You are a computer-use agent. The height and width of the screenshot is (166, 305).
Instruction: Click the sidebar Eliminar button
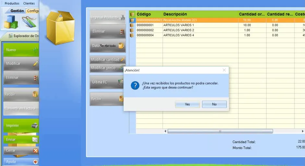click(x=21, y=77)
